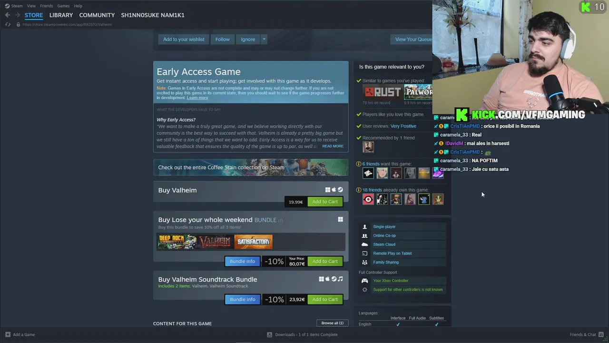
Task: Click the Follow button
Action: 222,39
